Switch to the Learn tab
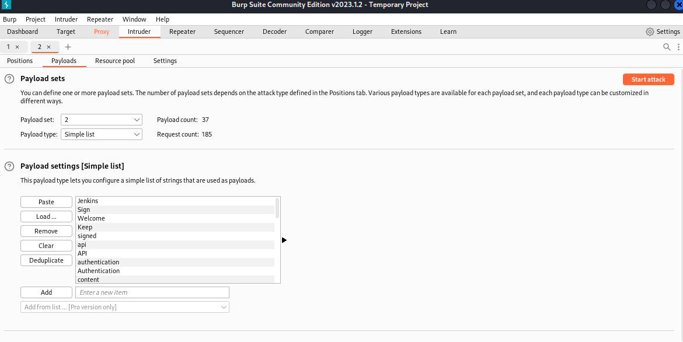The width and height of the screenshot is (683, 342). pyautogui.click(x=448, y=32)
